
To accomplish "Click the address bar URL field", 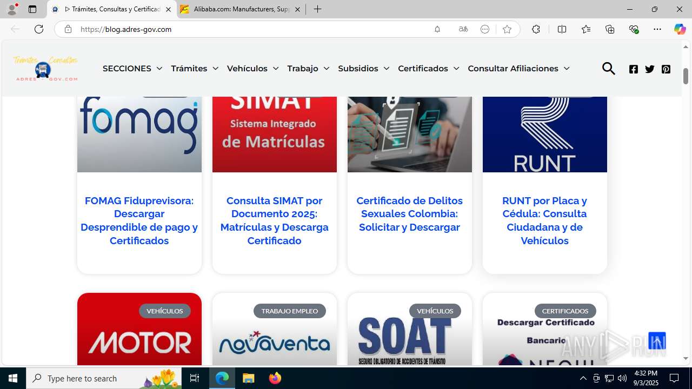I will (x=254, y=29).
